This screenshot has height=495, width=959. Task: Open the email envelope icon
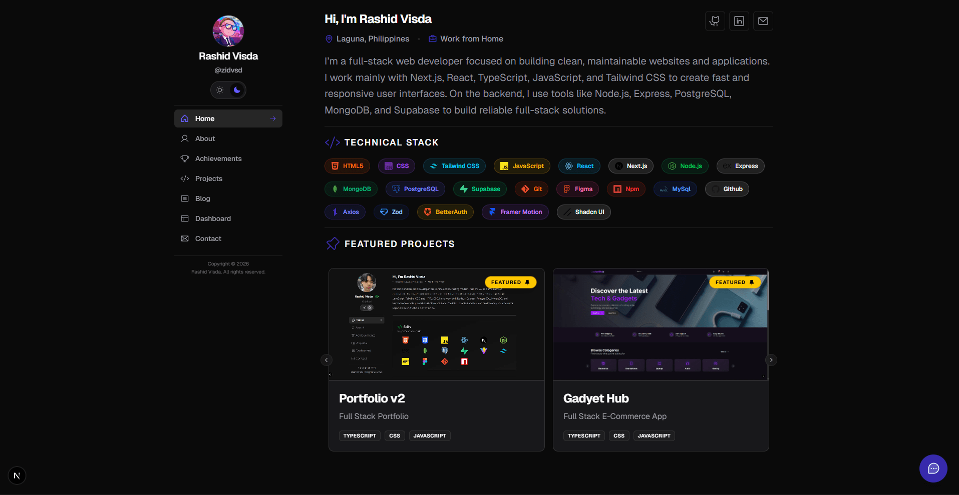(x=763, y=21)
